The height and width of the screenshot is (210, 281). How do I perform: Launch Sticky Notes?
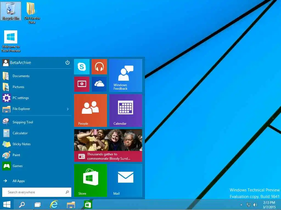coord(36,144)
